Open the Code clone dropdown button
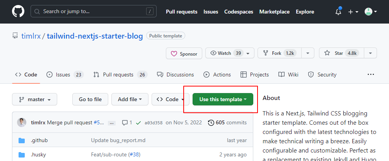 pos(171,99)
